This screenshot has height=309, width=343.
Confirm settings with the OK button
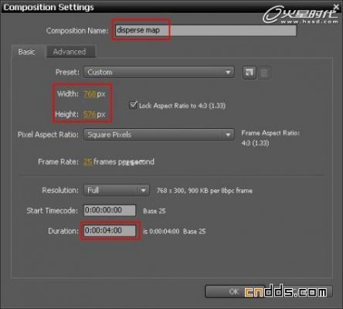tap(234, 291)
